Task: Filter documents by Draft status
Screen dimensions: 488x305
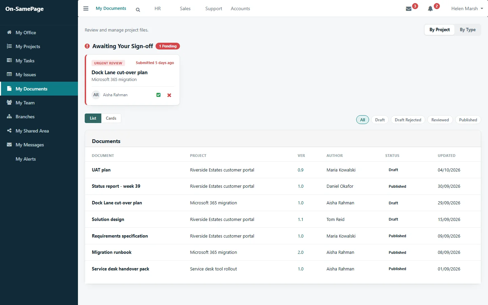Action: click(x=380, y=120)
